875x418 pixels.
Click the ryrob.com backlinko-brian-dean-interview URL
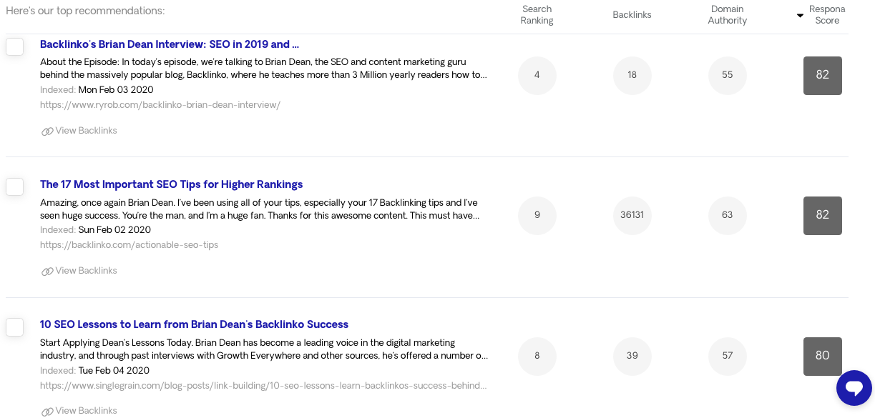click(160, 105)
